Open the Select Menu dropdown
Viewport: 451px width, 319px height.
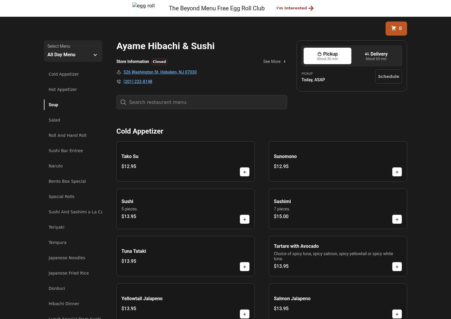point(73,51)
